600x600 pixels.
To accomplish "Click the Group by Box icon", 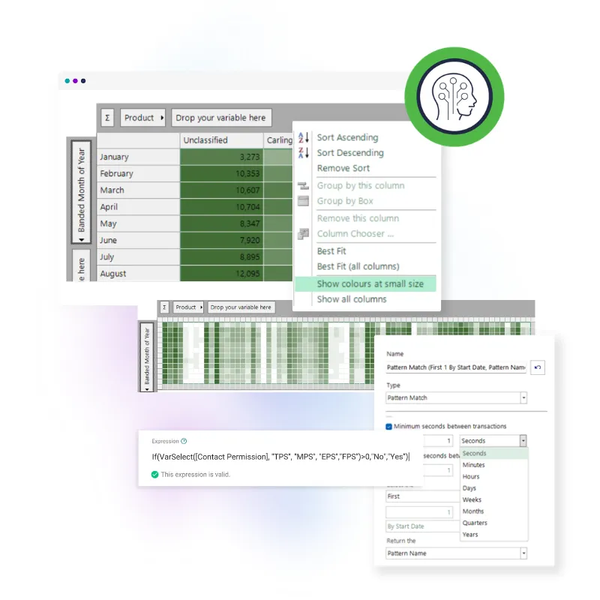I will click(x=304, y=201).
